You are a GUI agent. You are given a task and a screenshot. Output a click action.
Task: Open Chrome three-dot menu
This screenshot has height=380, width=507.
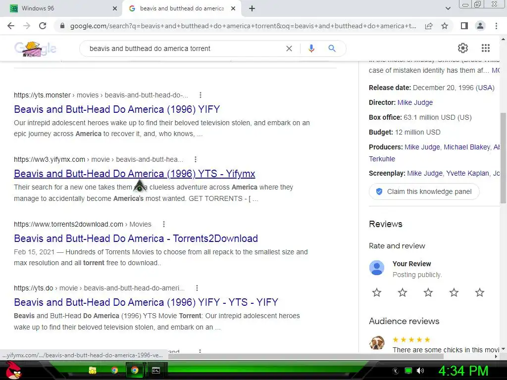tap(496, 26)
